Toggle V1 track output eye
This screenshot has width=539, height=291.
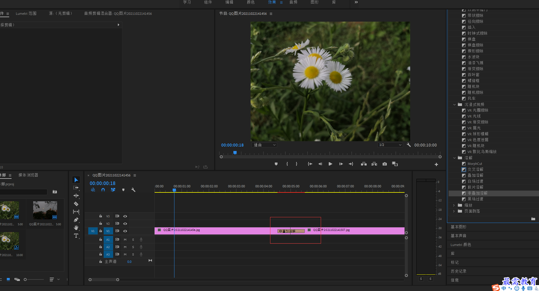125,231
